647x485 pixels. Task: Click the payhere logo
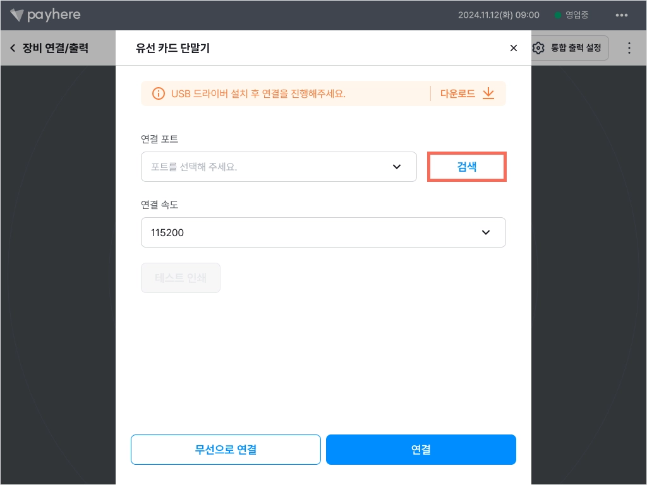click(45, 15)
